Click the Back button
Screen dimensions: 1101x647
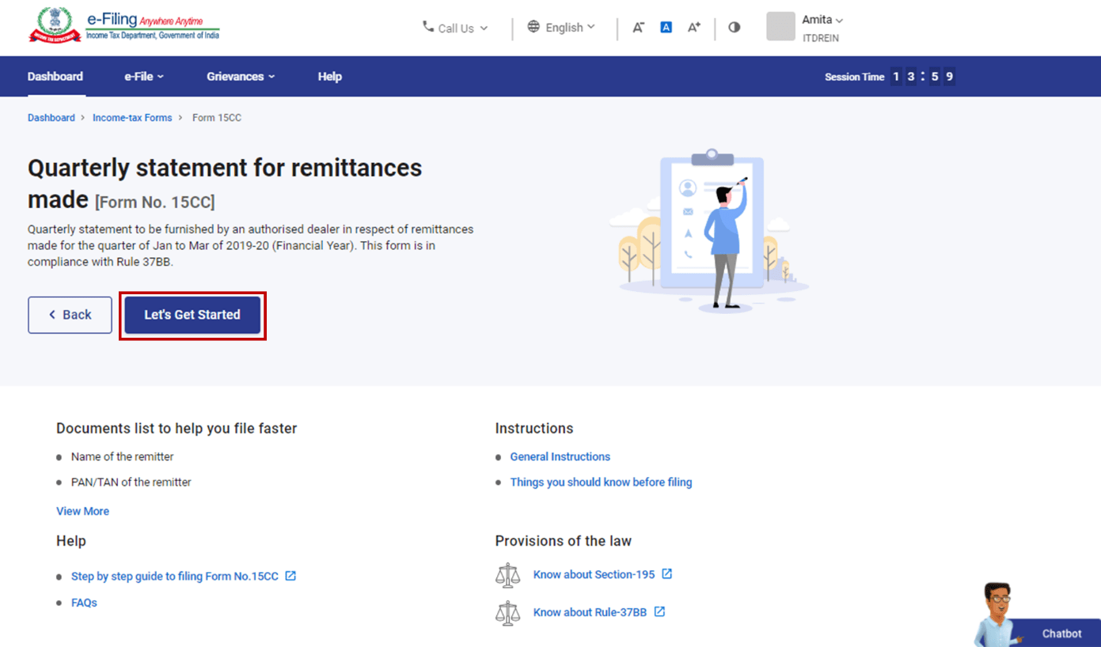click(x=70, y=315)
